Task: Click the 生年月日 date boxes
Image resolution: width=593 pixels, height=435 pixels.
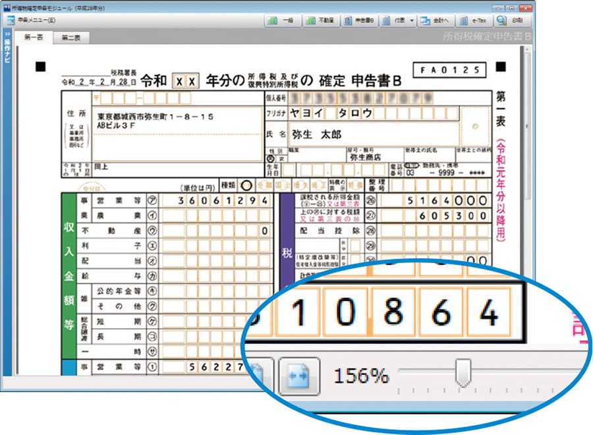Action: coord(334,170)
